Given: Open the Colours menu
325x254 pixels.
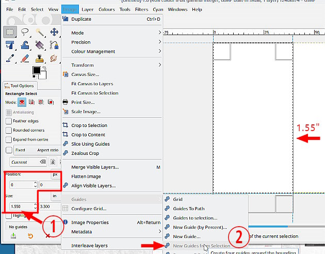Looking at the screenshot, I should 107,9.
